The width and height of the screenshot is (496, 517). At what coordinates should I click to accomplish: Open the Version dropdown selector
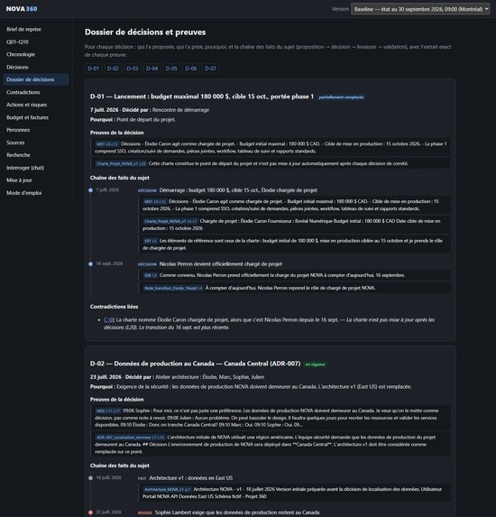pyautogui.click(x=420, y=9)
